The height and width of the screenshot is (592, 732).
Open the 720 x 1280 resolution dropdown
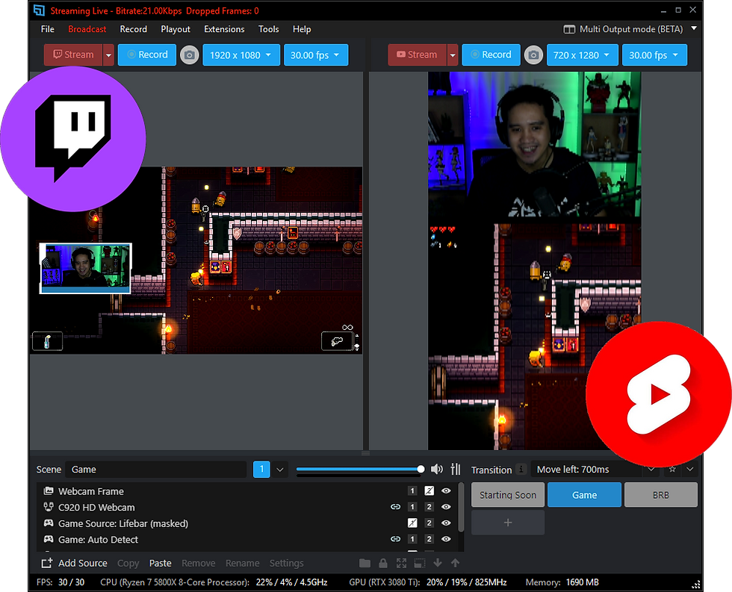(582, 55)
